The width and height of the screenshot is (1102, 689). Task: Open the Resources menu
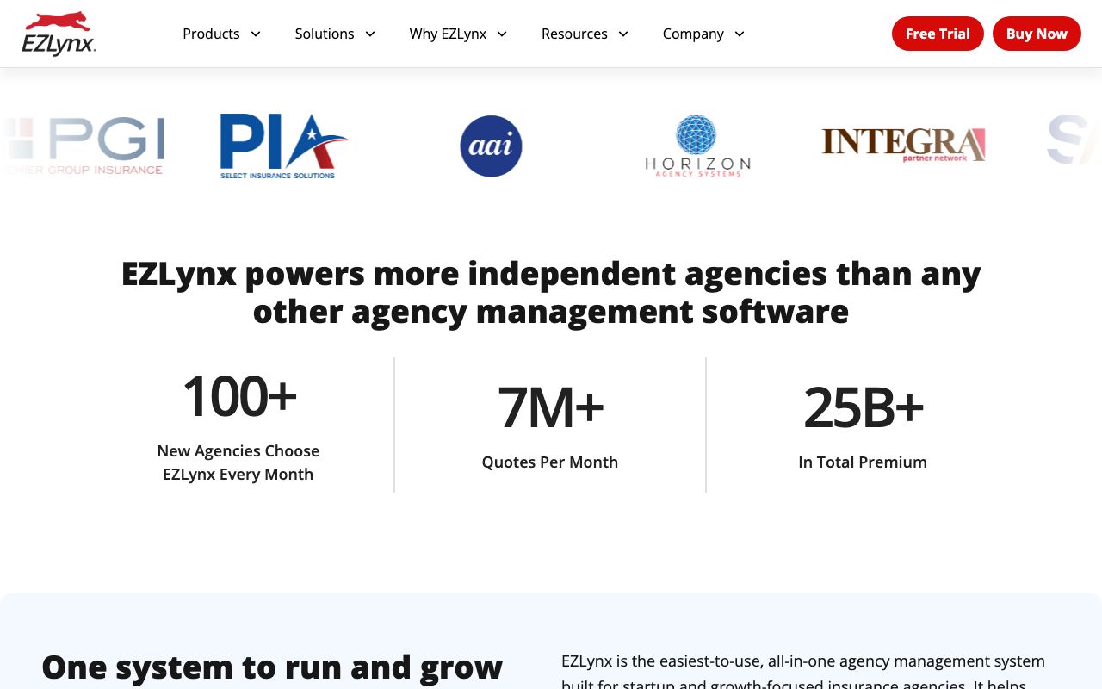(574, 34)
